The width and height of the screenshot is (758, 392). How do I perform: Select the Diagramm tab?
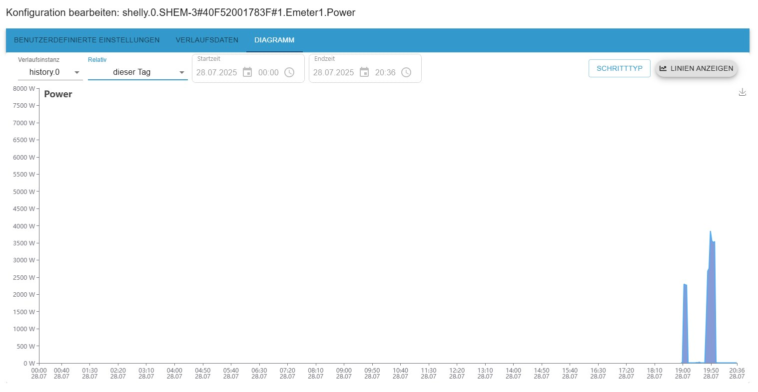274,40
